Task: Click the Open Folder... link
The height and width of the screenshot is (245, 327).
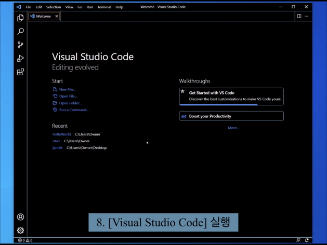Action: (x=70, y=103)
